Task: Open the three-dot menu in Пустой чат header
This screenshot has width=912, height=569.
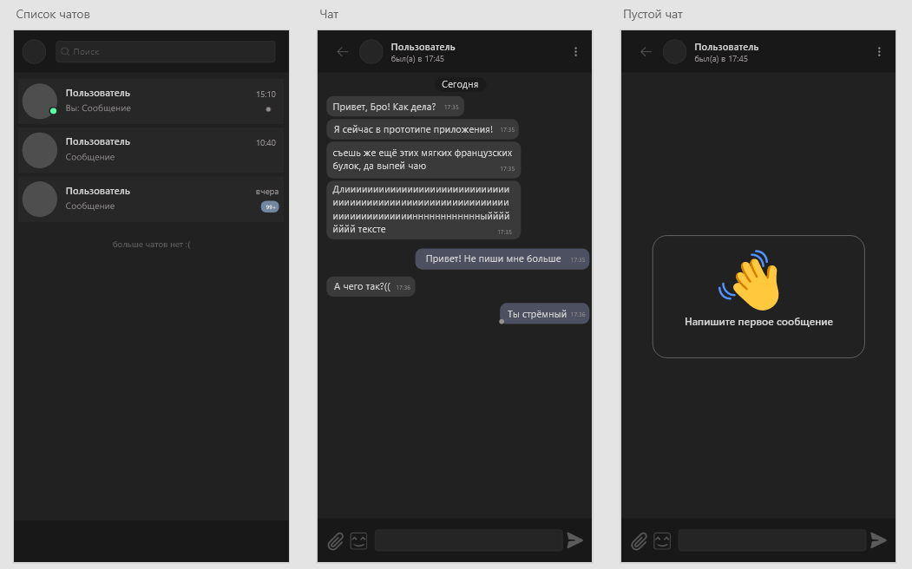Action: (x=879, y=52)
